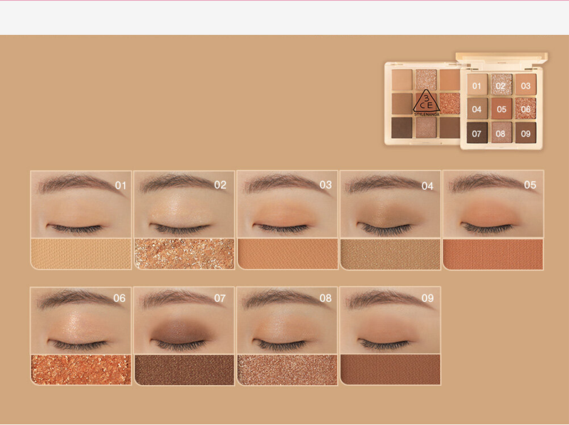This screenshot has height=425, width=569.
Task: Select pan 03 in the open palette
Action: point(526,85)
